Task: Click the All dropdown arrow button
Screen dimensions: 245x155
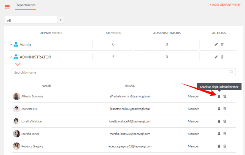Action: [60, 20]
